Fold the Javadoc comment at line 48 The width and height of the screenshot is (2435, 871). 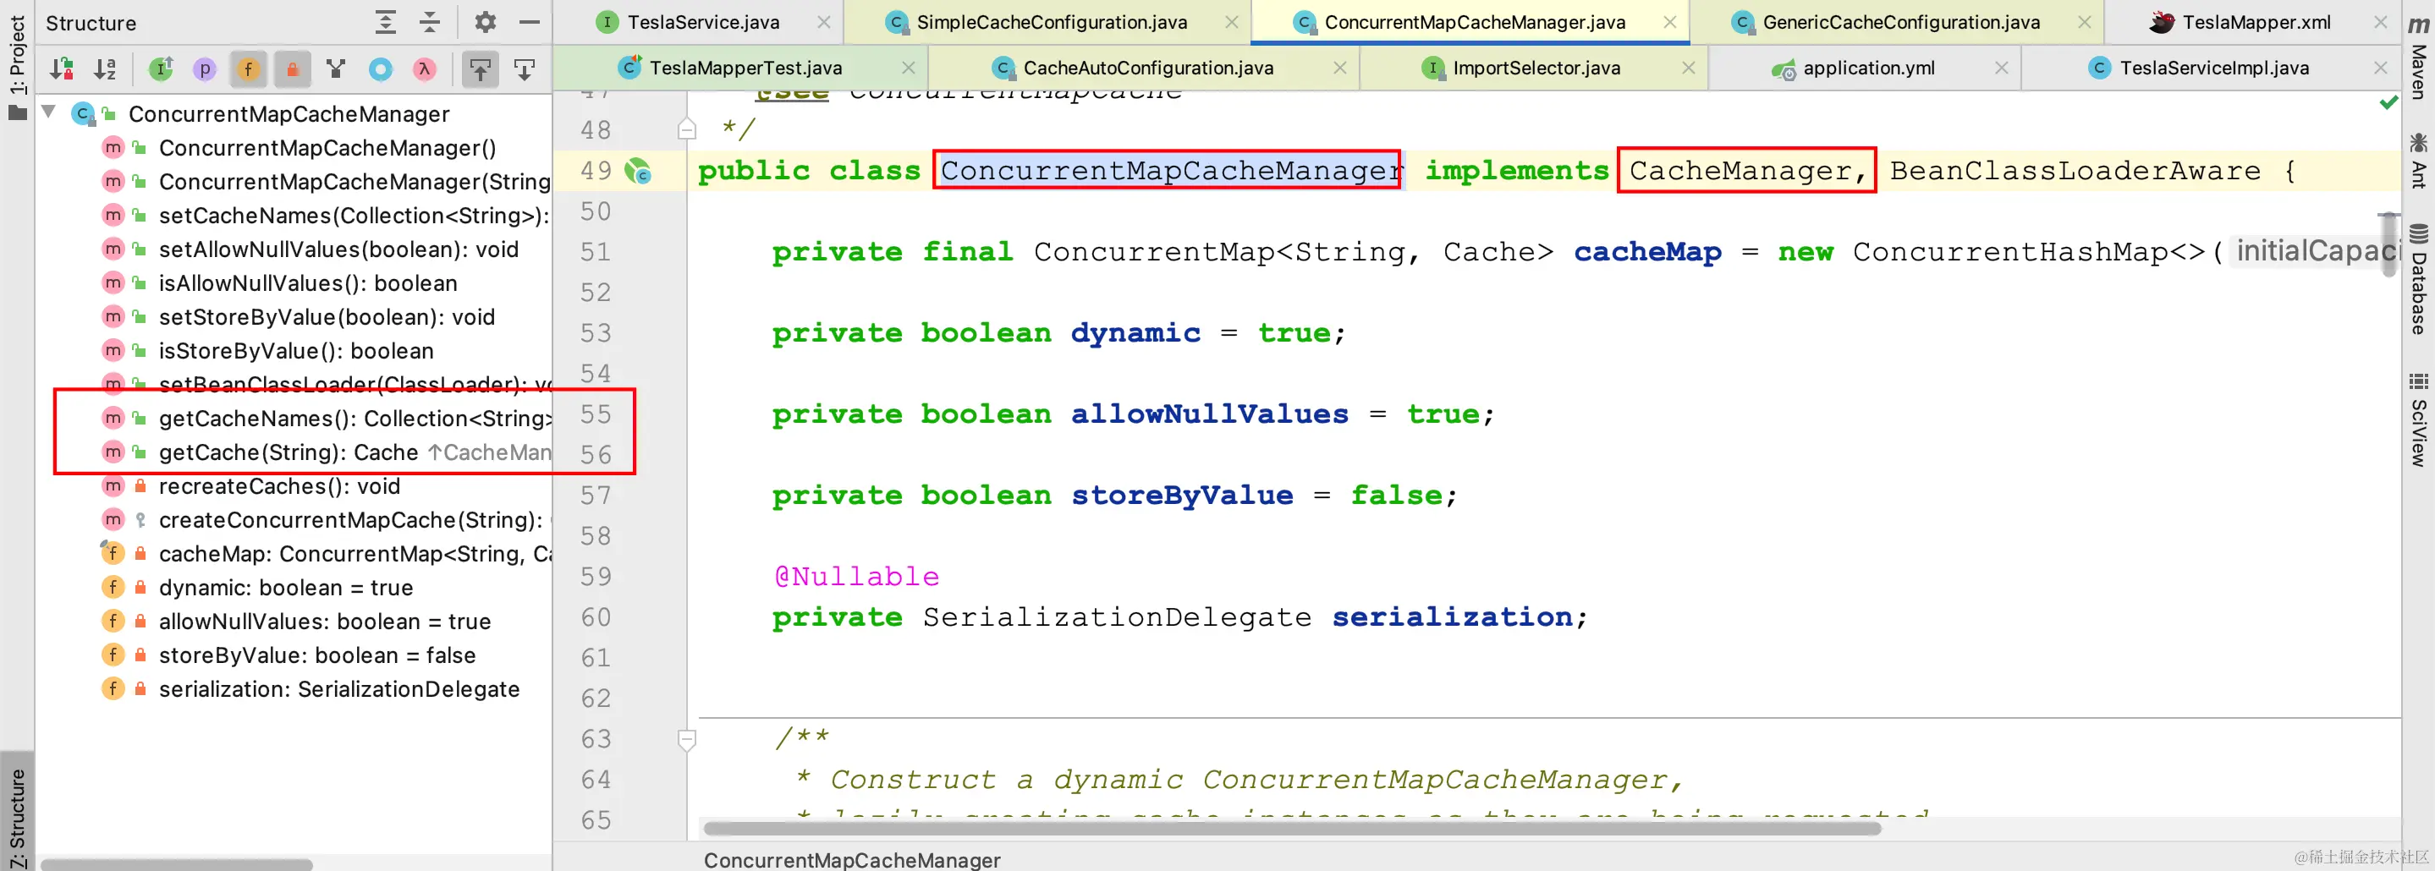(x=687, y=129)
